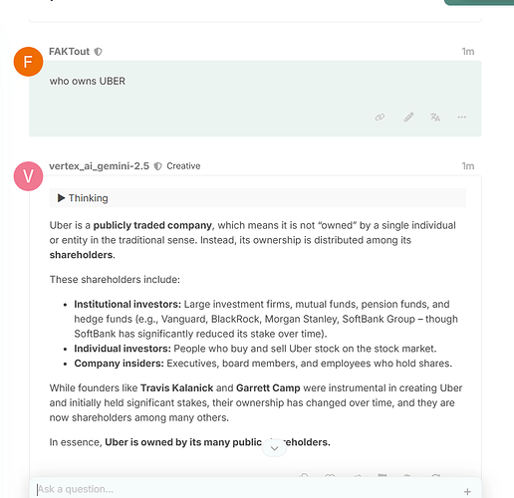Click the pink V model avatar

coord(28,176)
